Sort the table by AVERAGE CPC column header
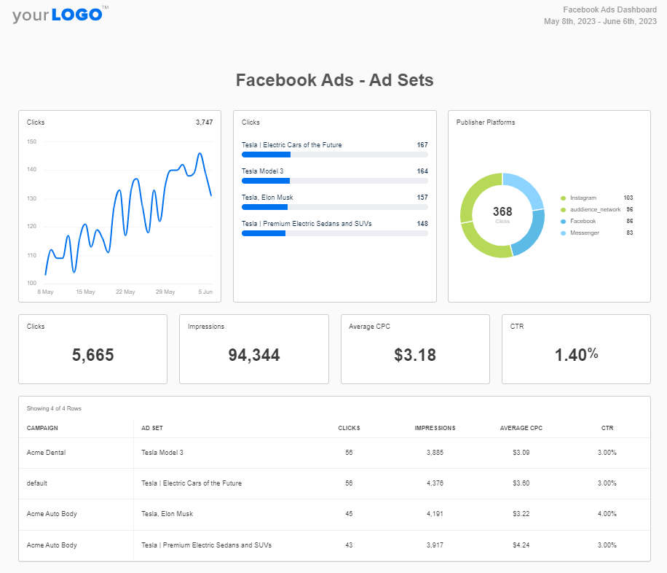This screenshot has width=667, height=573. [x=521, y=428]
